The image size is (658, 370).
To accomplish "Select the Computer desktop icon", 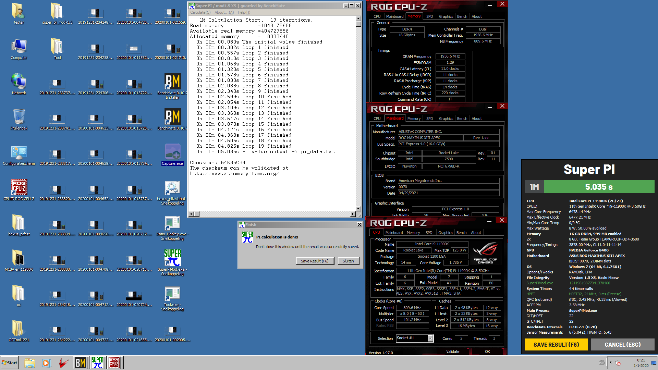I will [19, 49].
